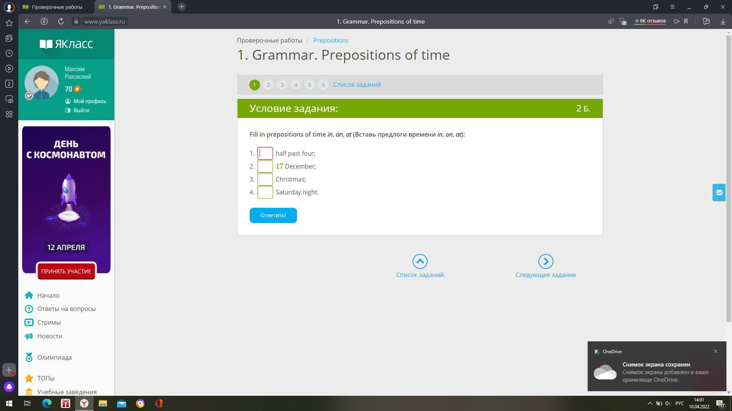Open File Explorer from the taskbar
Viewport: 732px width, 411px height.
tap(103, 403)
